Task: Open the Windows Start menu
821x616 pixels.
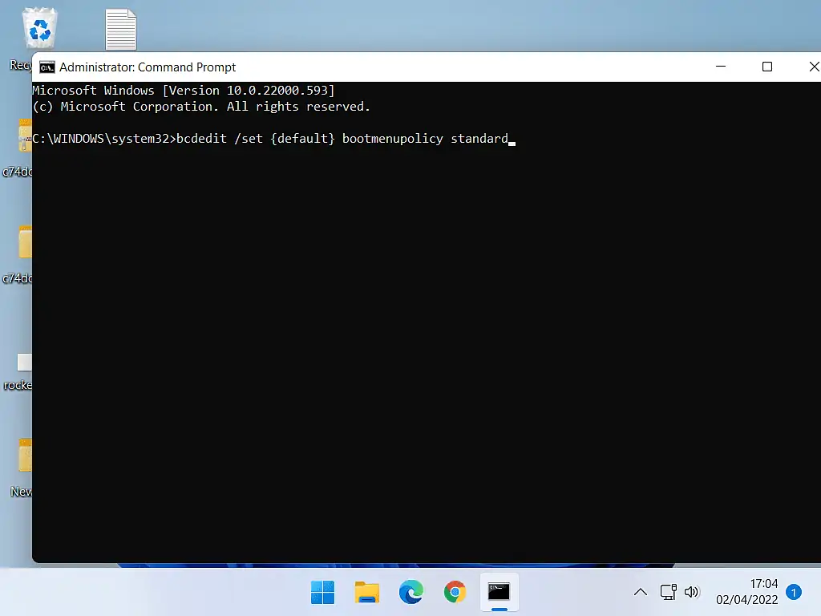Action: pos(323,593)
